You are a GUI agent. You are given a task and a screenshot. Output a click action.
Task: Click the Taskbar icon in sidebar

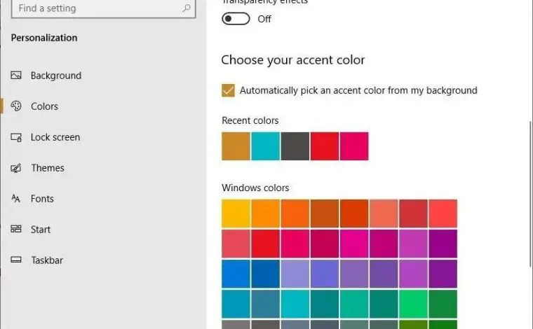[16, 260]
